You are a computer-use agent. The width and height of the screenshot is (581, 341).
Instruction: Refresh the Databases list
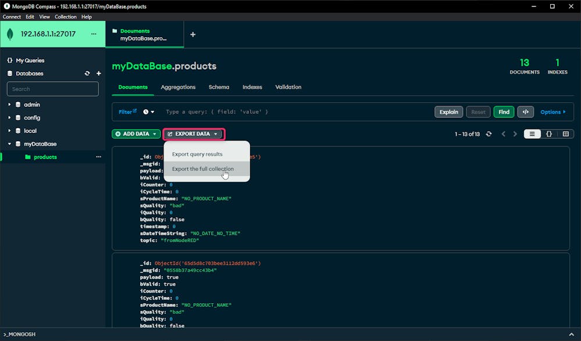(x=87, y=73)
